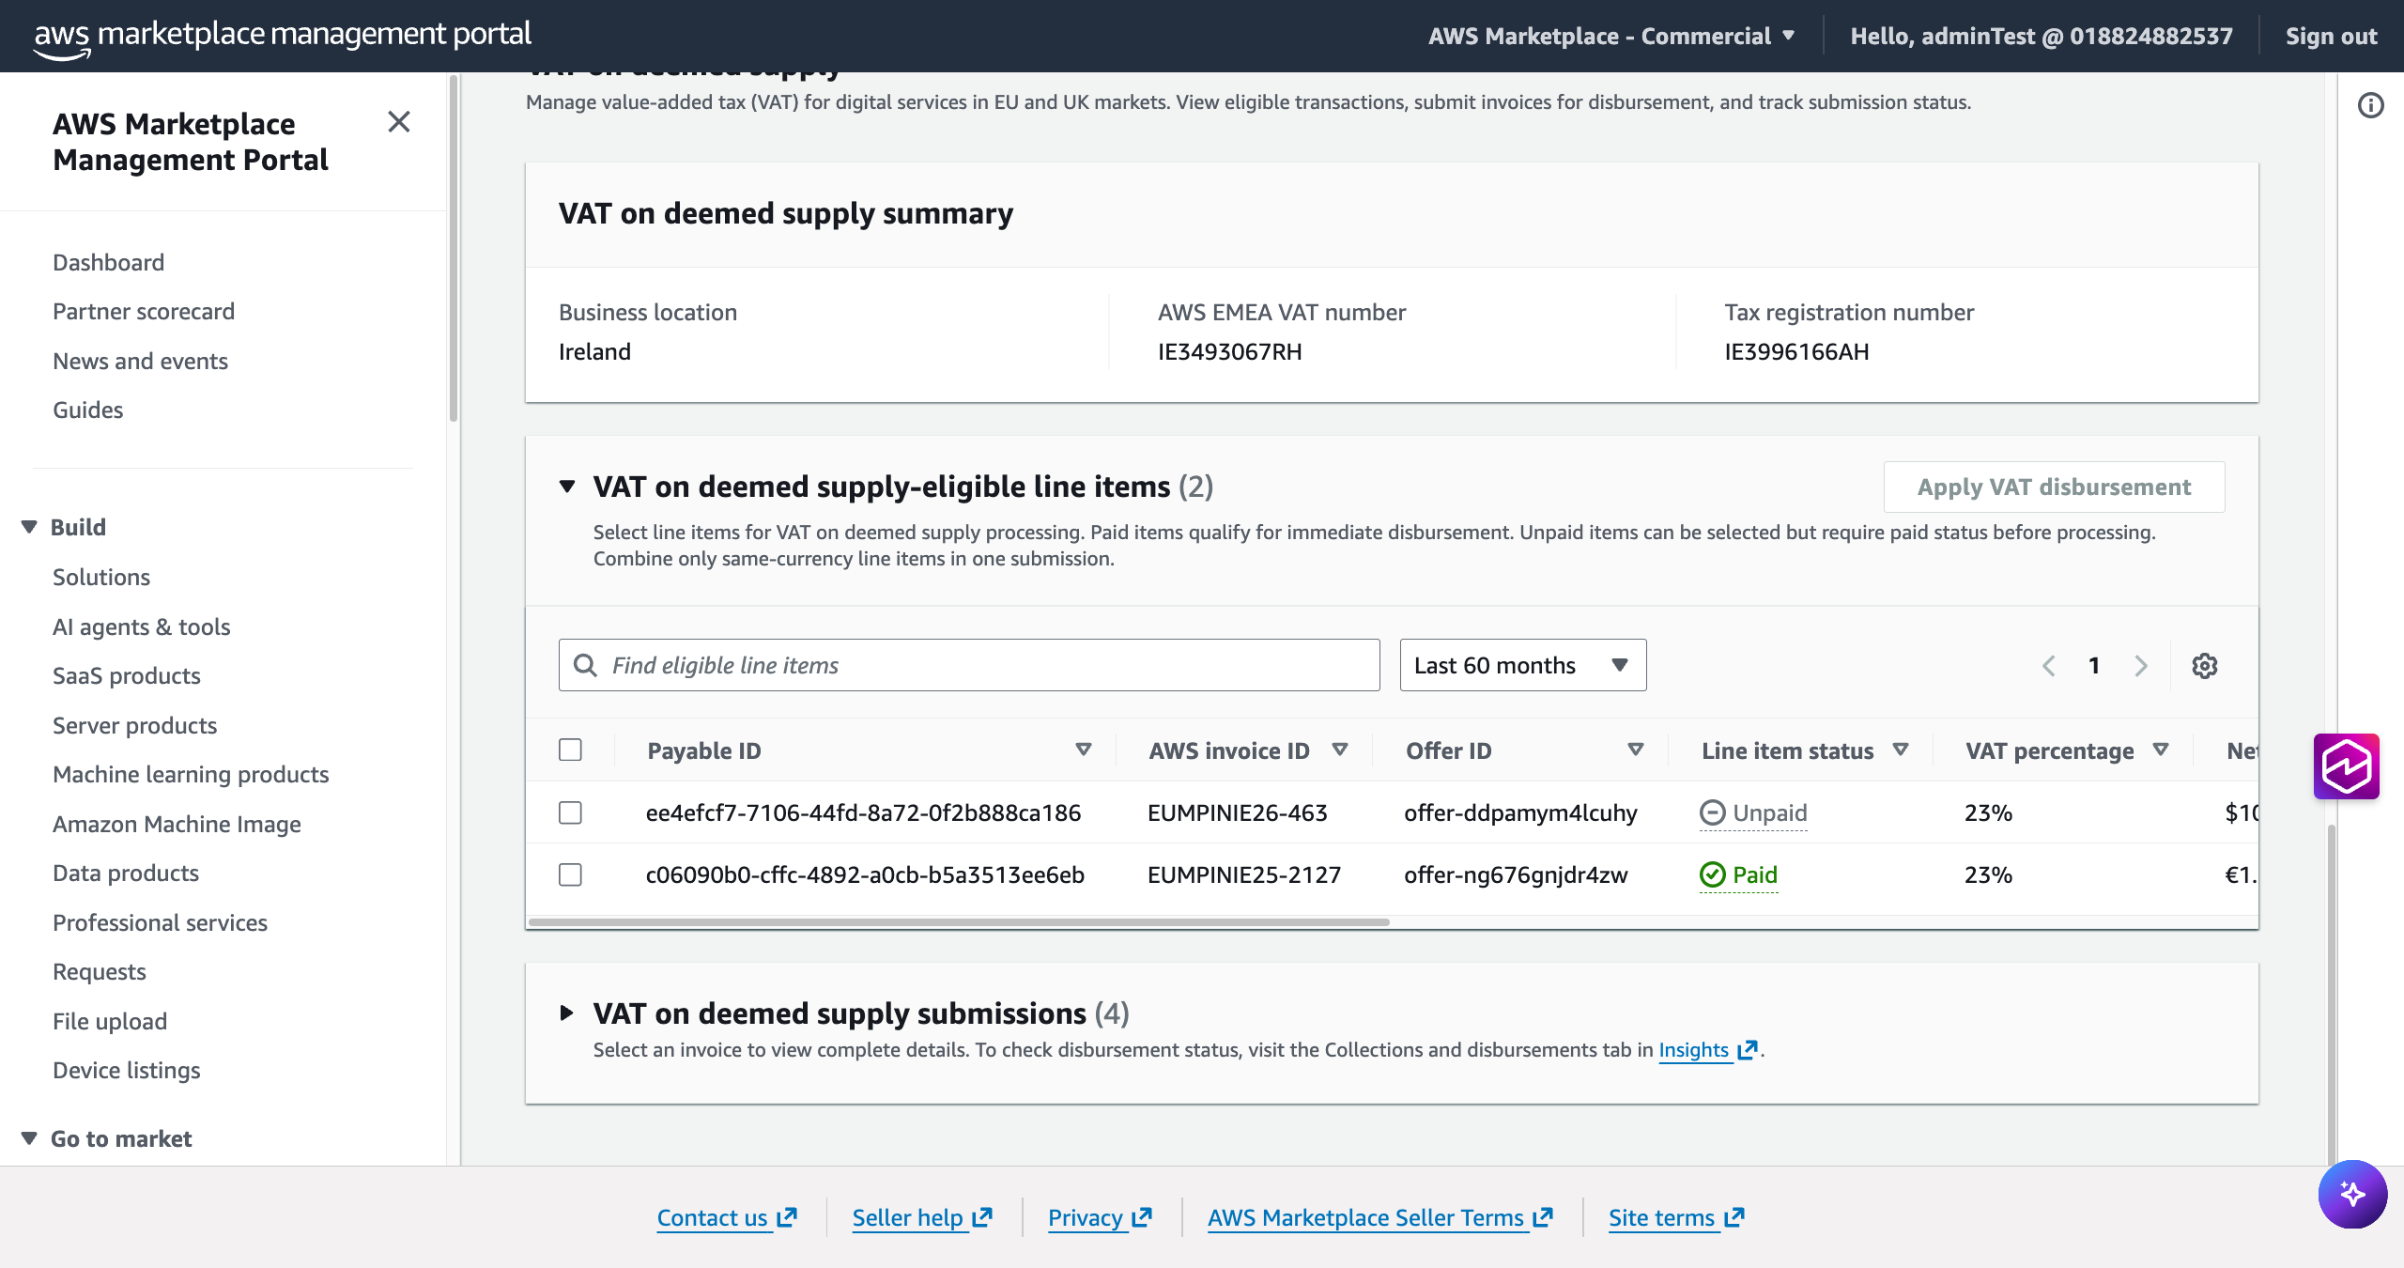Expand VAT on deemed supply submissions

pyautogui.click(x=567, y=1013)
